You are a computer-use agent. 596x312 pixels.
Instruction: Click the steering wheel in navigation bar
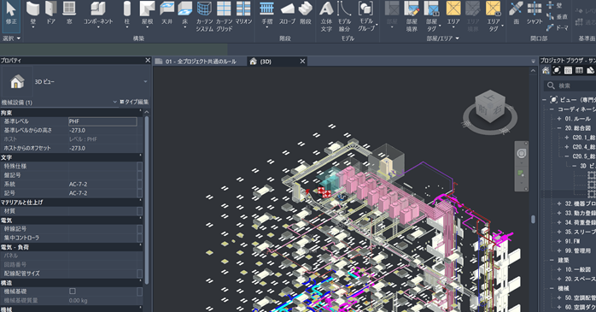[x=522, y=153]
